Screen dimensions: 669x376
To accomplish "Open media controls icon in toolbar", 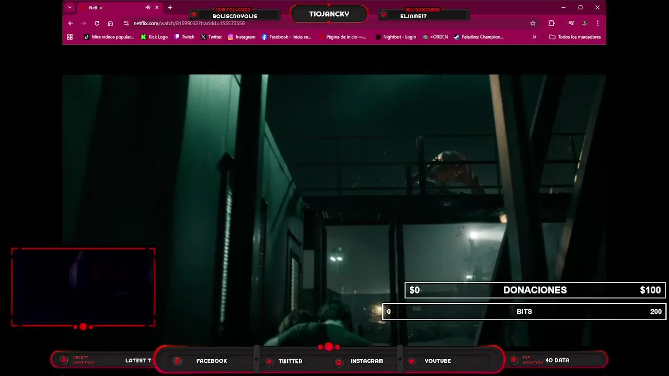I will 571,23.
